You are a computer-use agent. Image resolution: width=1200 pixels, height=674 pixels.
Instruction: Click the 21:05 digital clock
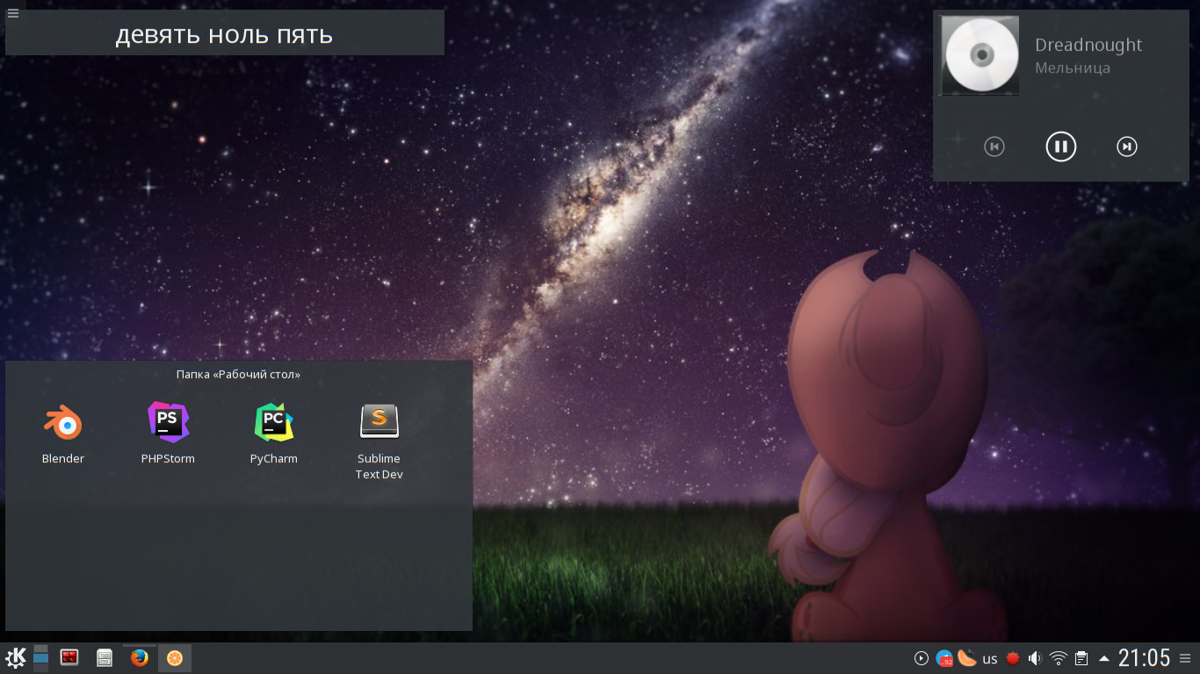pos(1145,657)
